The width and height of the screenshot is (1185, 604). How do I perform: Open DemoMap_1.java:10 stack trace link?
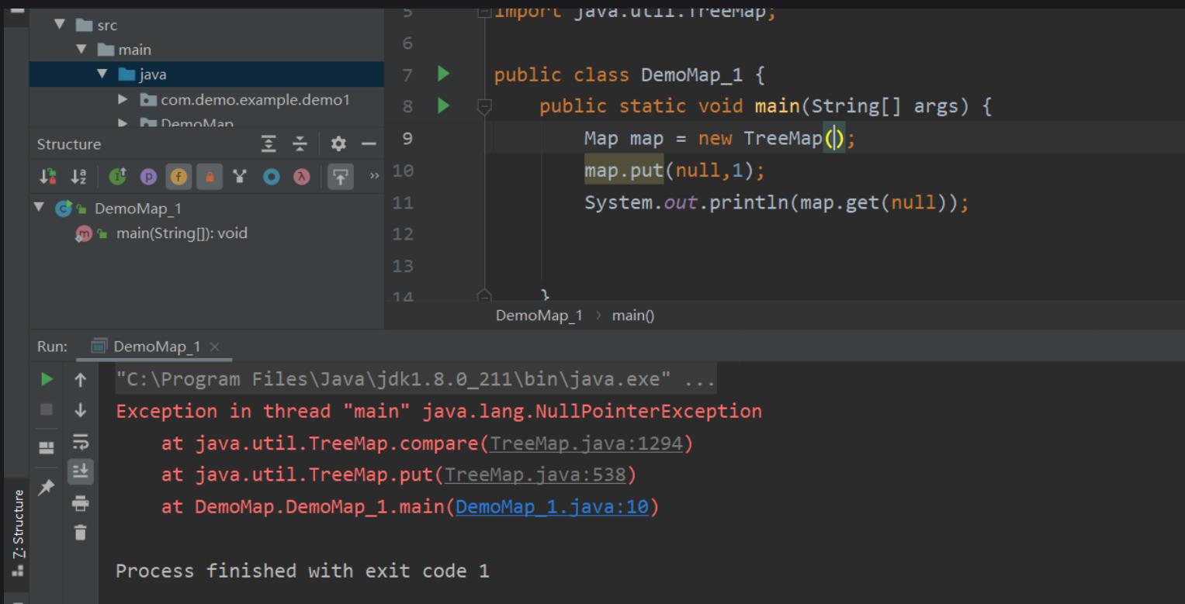(x=552, y=507)
